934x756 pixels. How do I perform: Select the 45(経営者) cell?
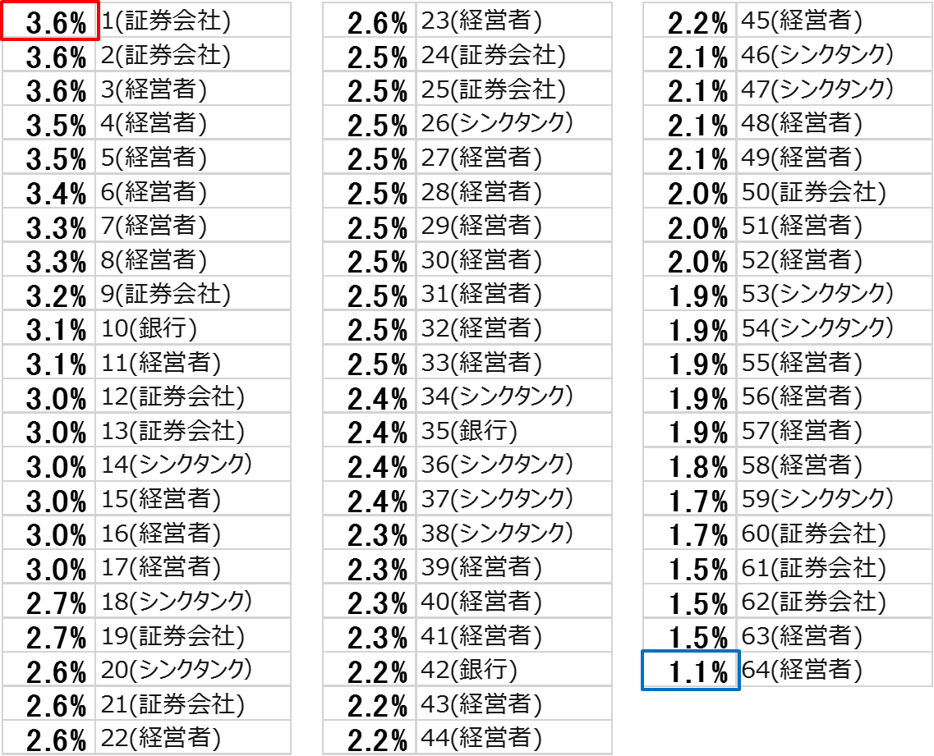(834, 21)
